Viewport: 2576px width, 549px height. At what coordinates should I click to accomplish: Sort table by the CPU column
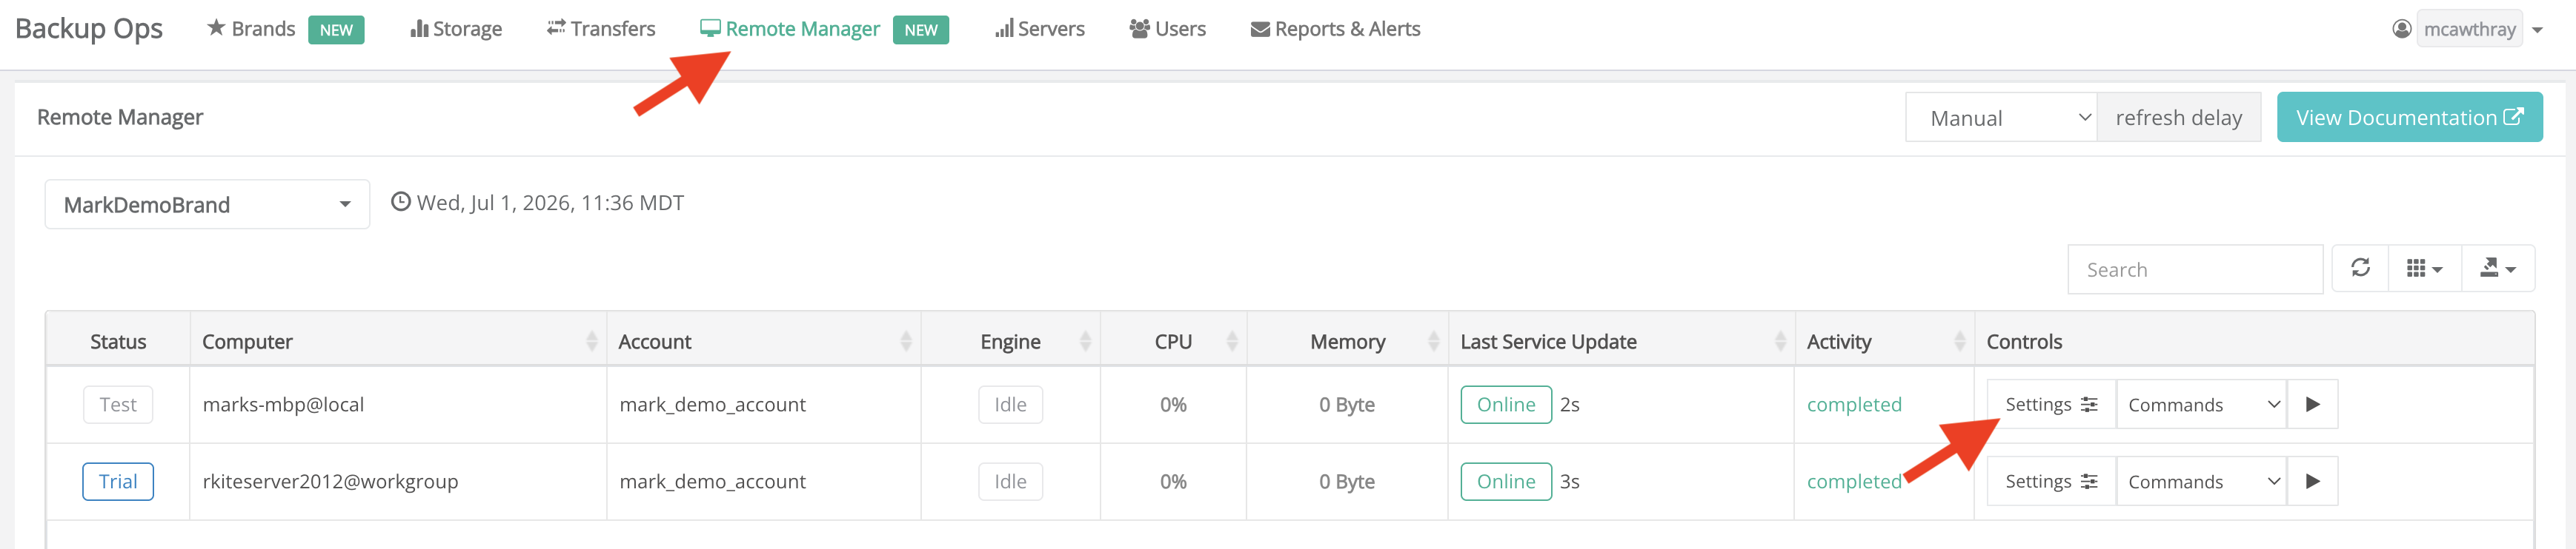pyautogui.click(x=1173, y=341)
